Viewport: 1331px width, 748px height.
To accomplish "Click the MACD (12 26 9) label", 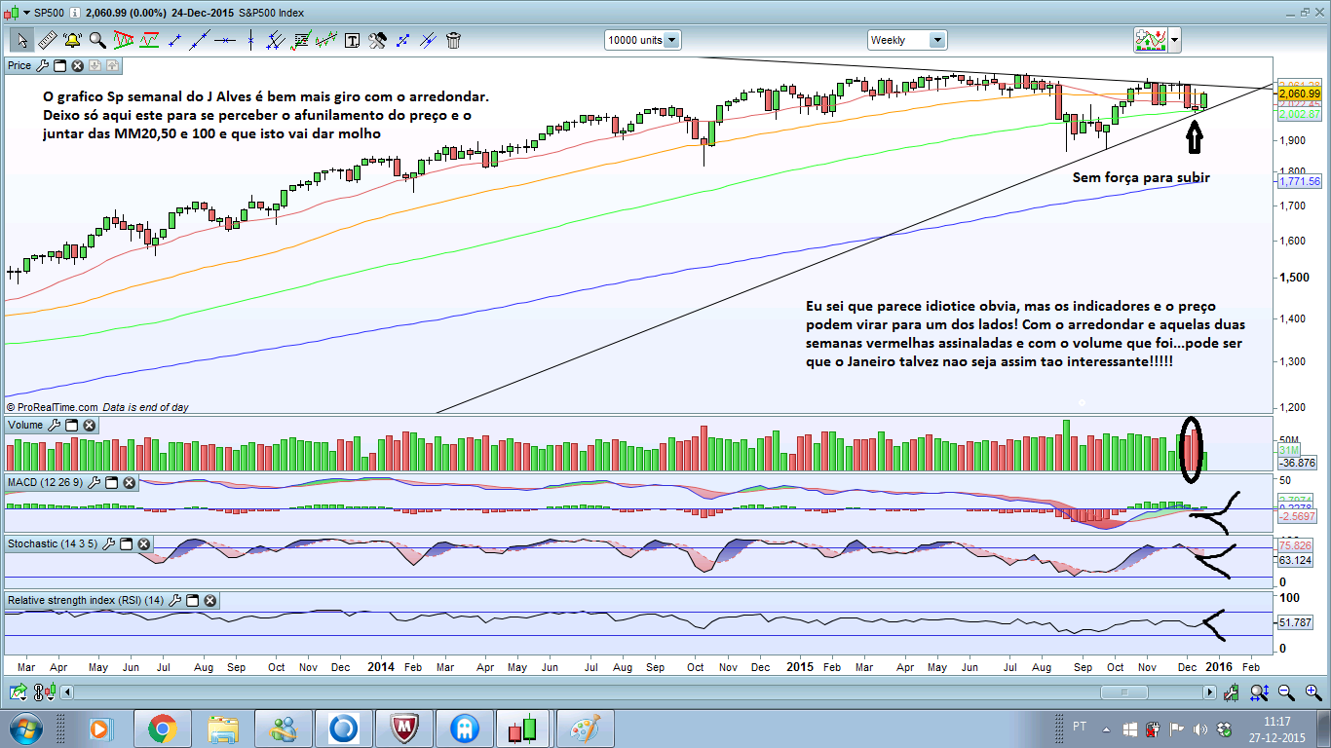I will pos(46,482).
